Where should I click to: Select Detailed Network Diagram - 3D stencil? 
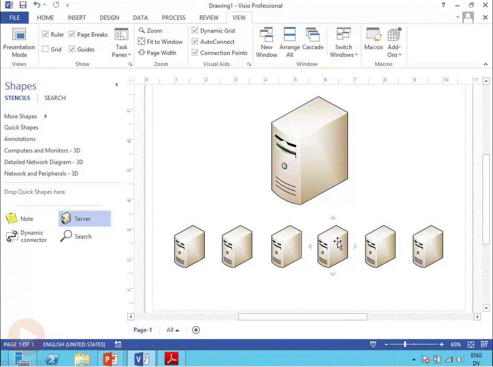coord(44,162)
